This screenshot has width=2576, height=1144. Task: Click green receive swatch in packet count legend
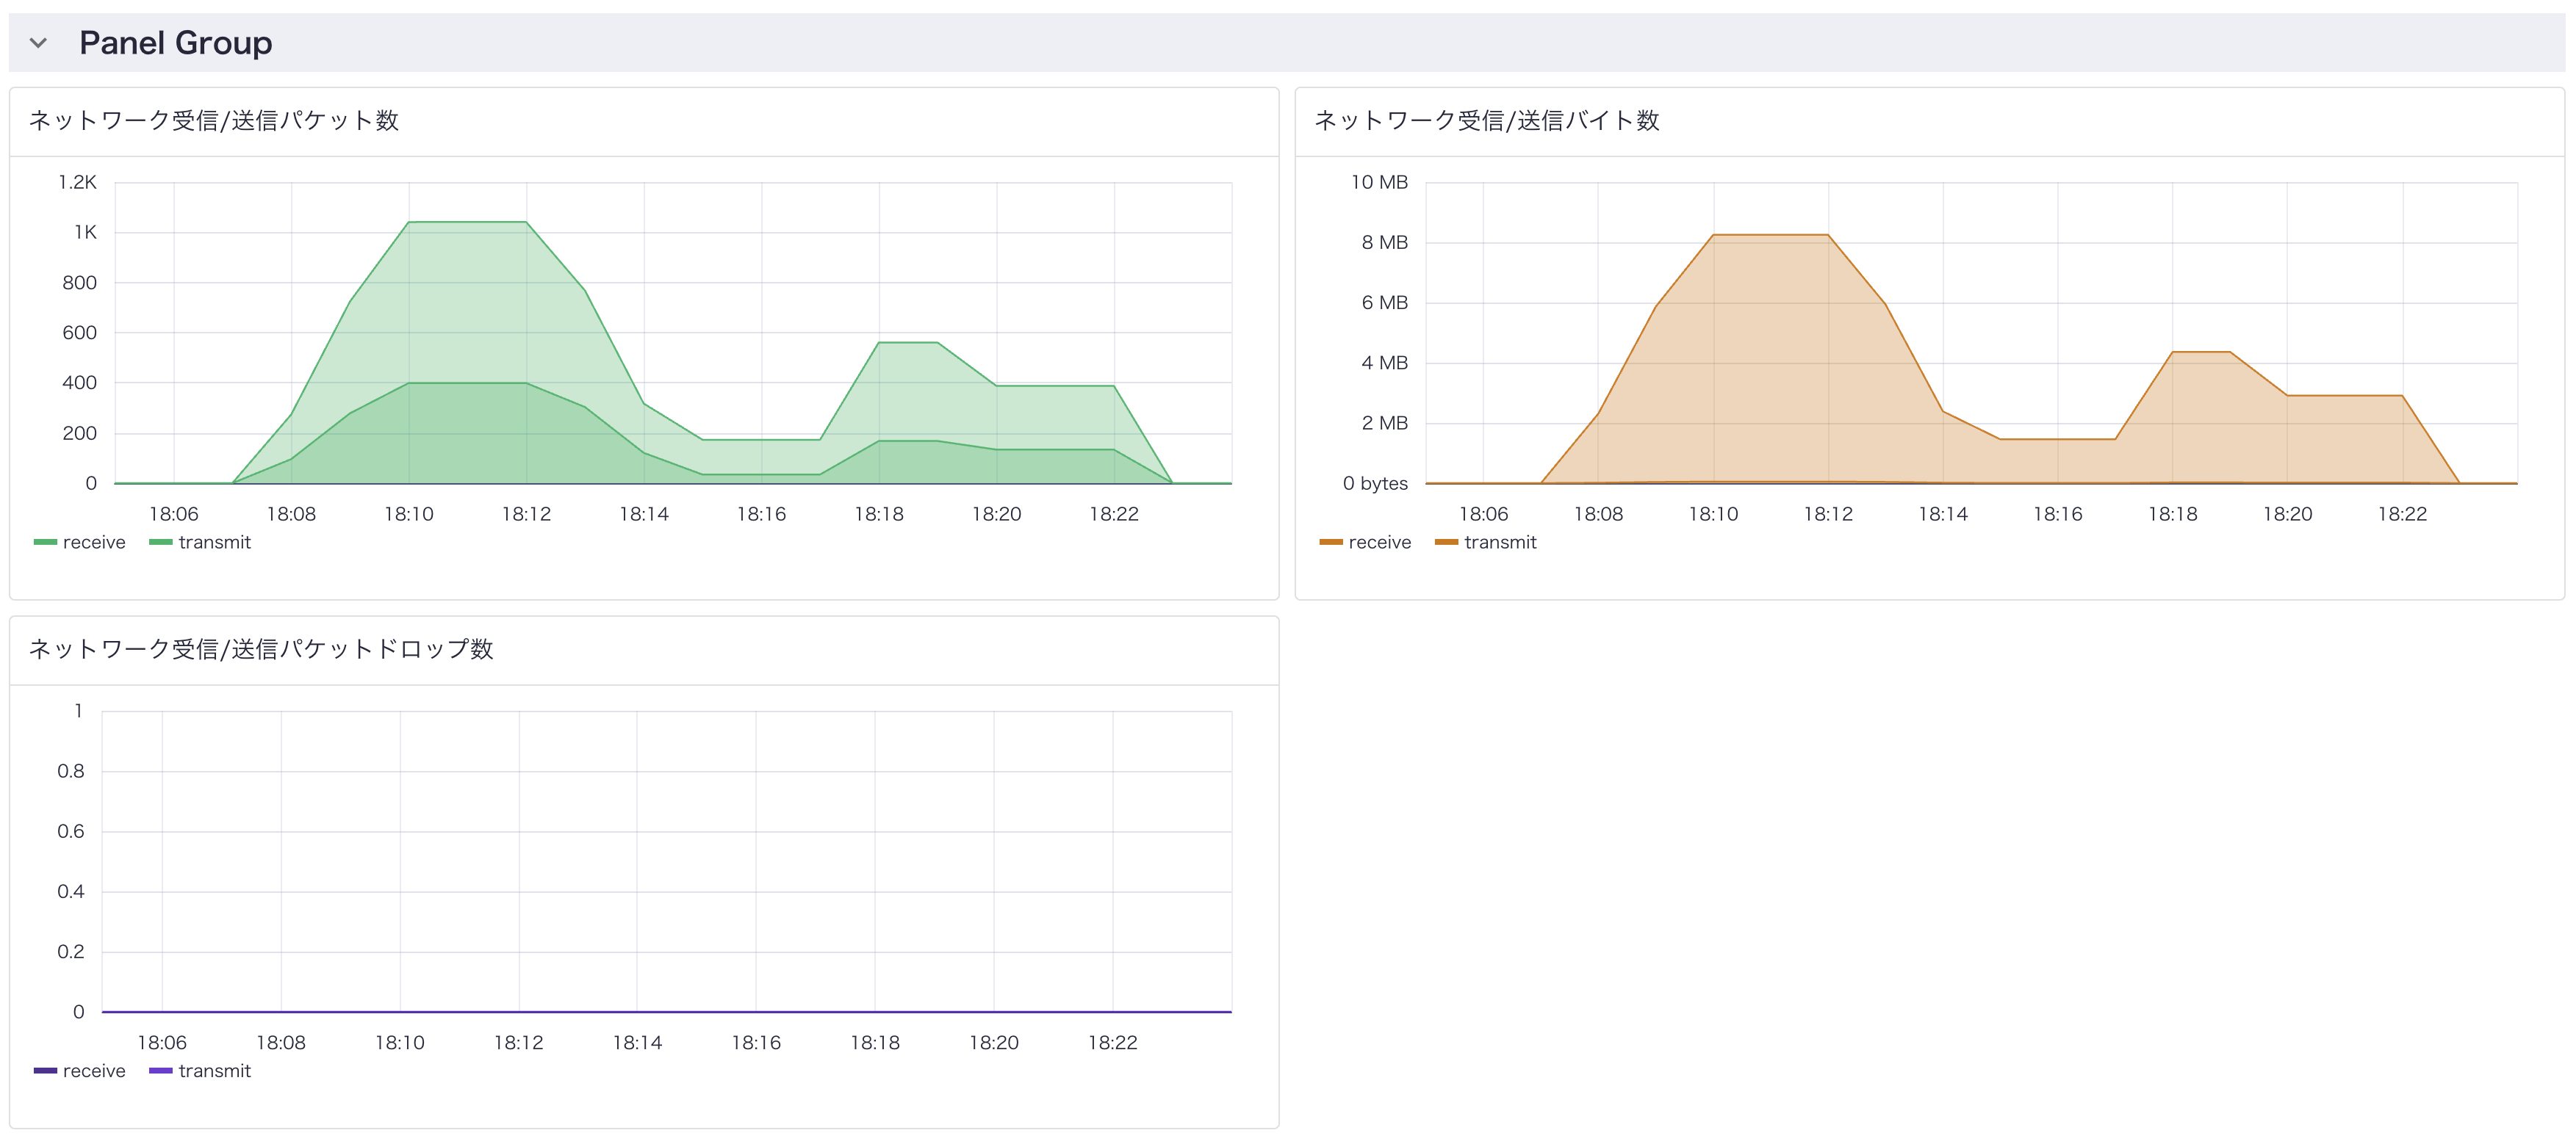[x=45, y=543]
